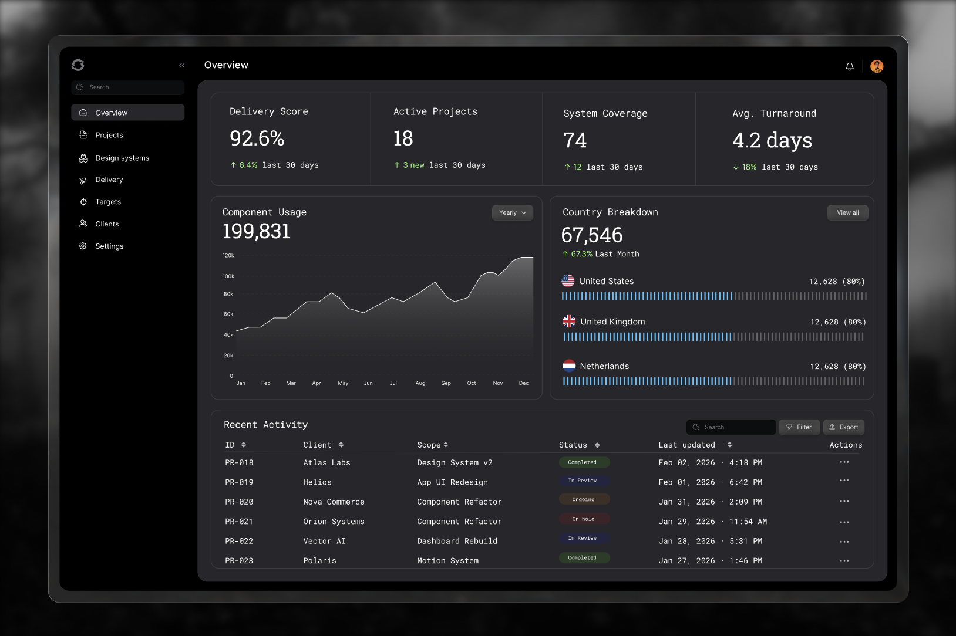The image size is (956, 636).
Task: Expand the Yearly period dropdown
Action: click(512, 213)
